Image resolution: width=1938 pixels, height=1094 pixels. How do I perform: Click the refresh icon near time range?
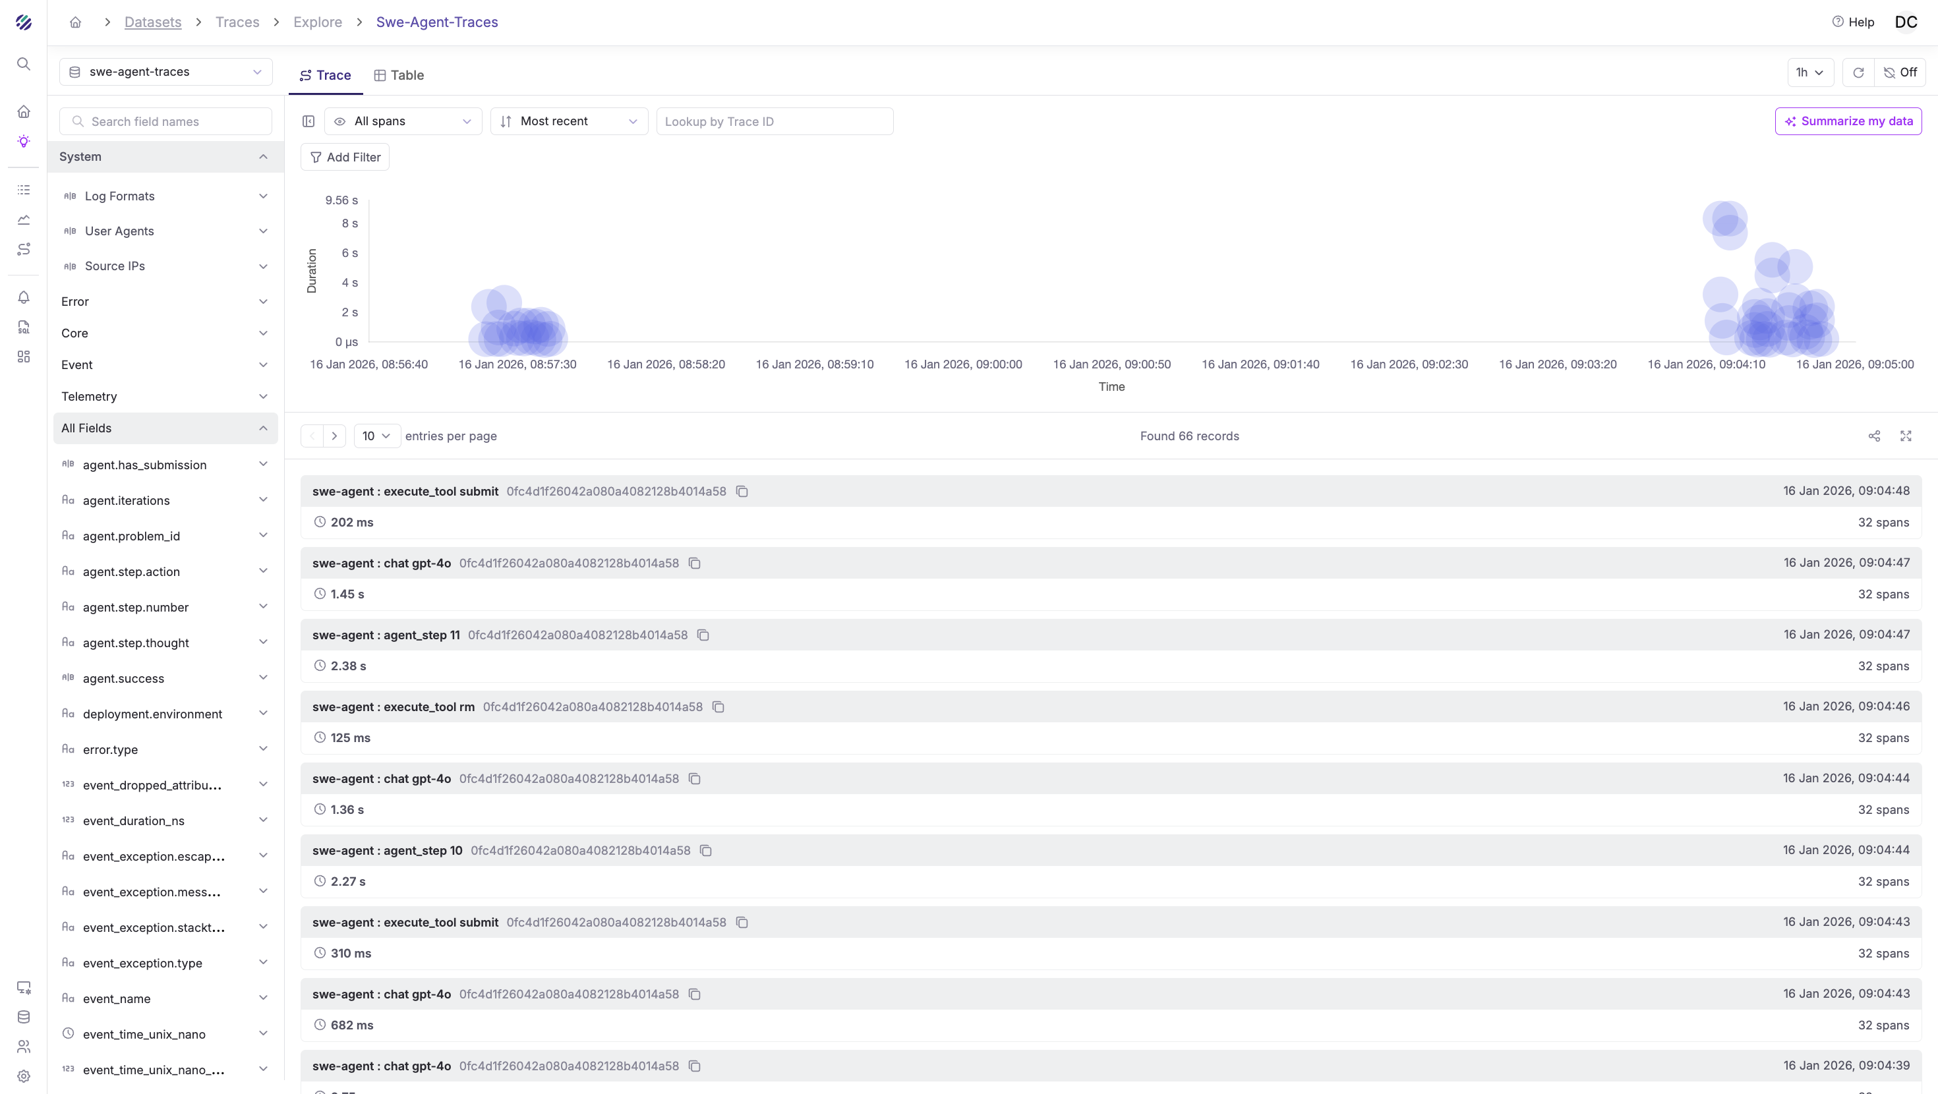click(x=1858, y=72)
